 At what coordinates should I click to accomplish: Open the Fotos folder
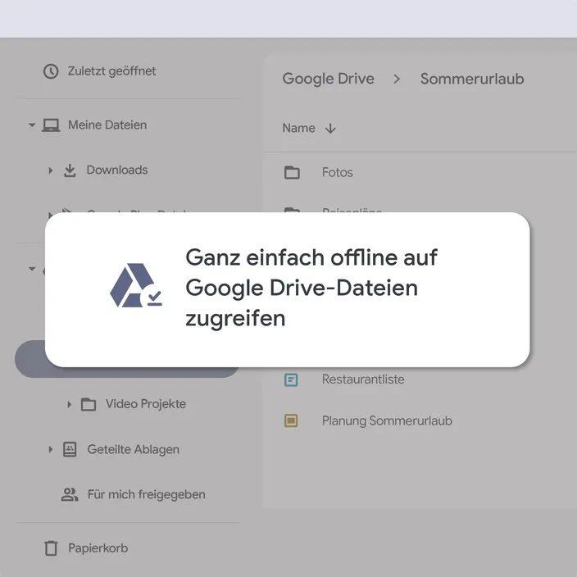click(338, 172)
